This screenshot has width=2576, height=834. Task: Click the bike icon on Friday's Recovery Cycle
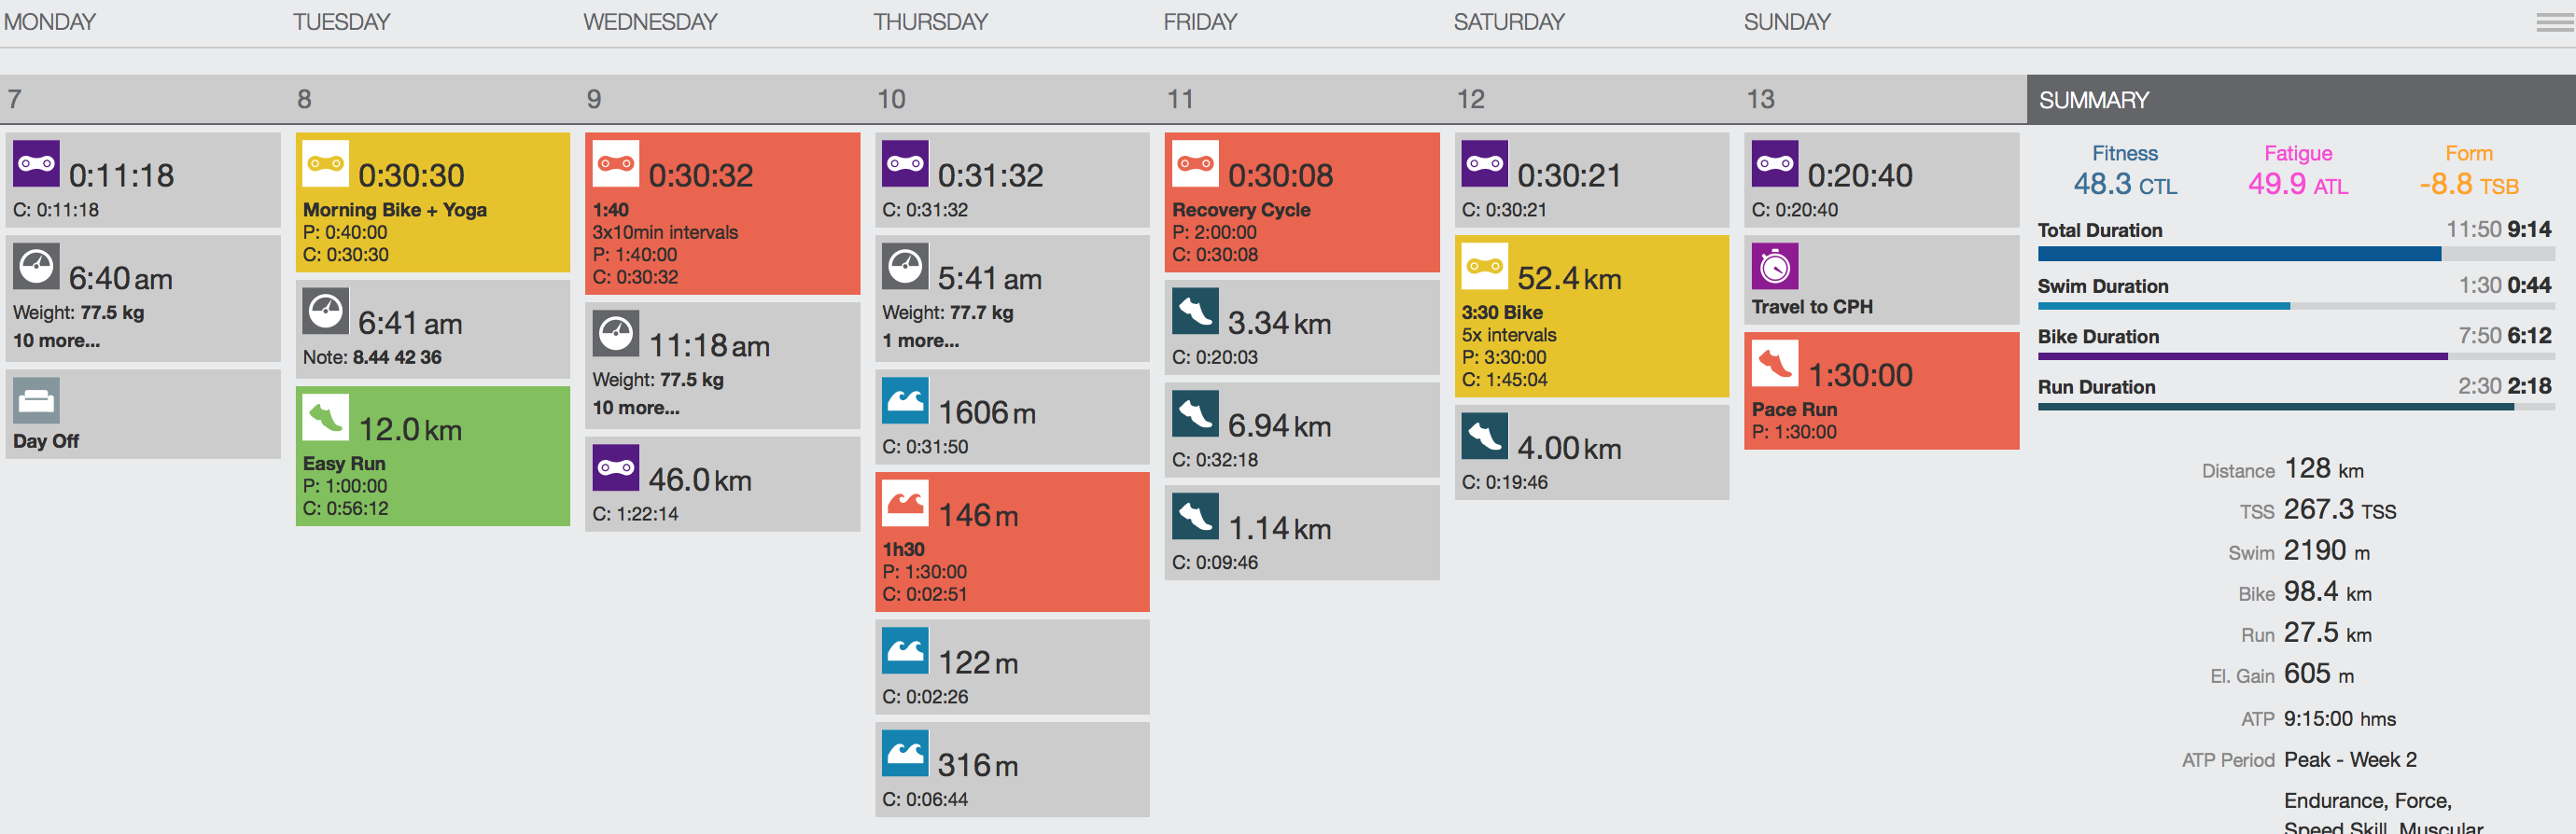coord(1195,163)
